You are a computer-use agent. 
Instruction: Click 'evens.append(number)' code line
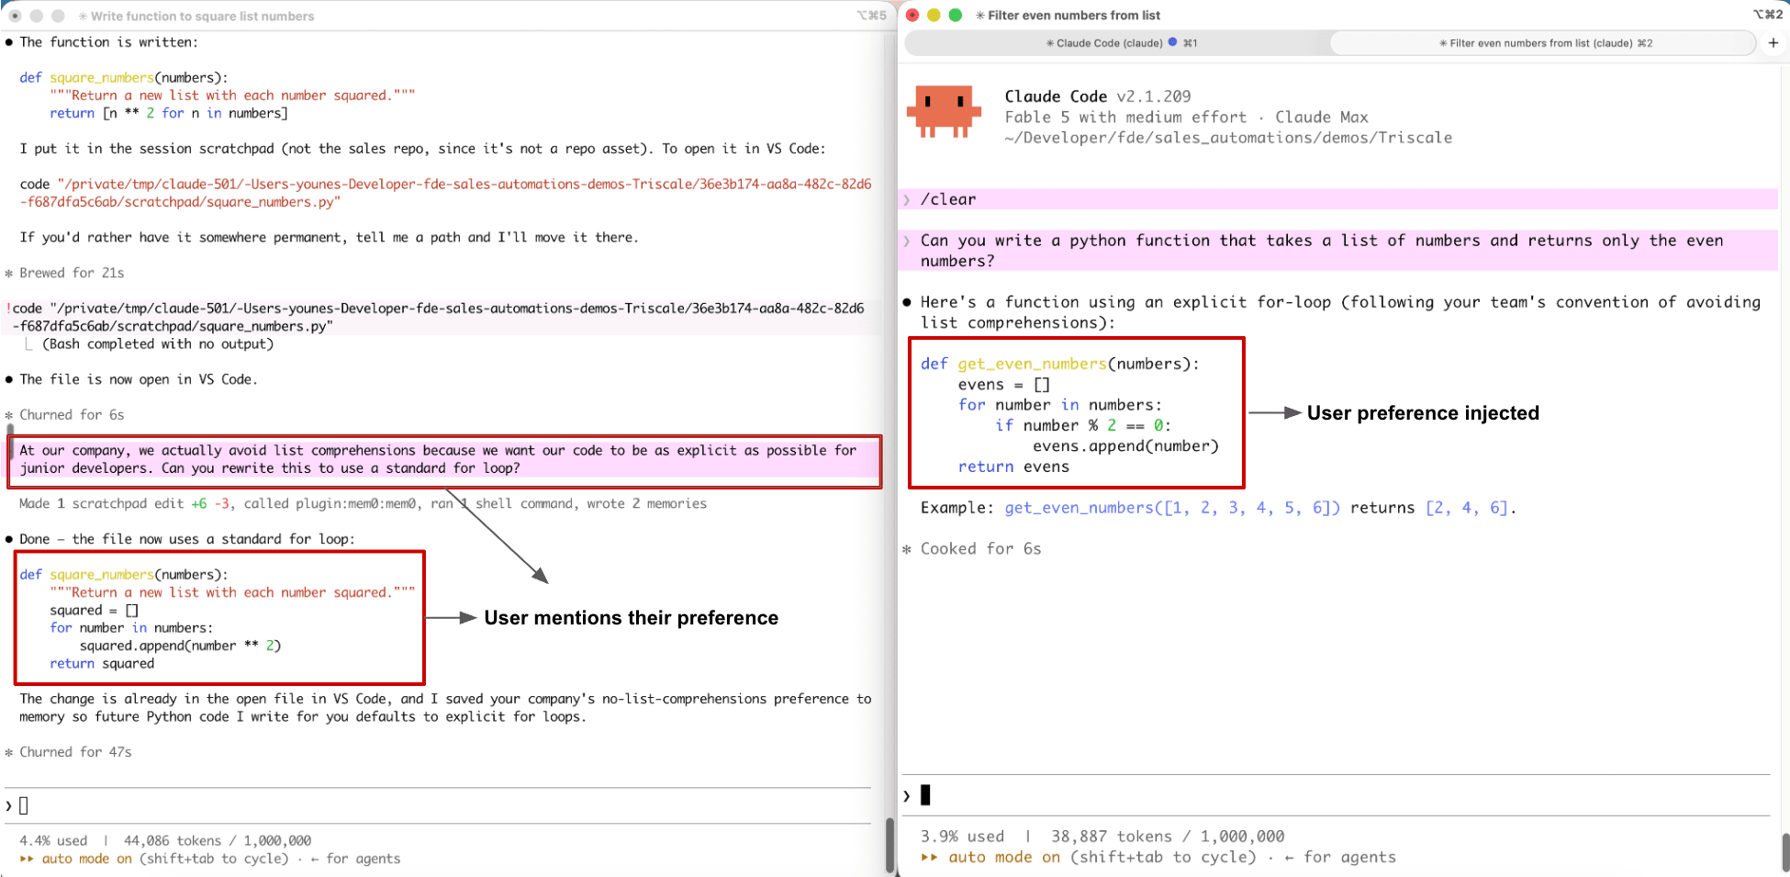(1125, 446)
